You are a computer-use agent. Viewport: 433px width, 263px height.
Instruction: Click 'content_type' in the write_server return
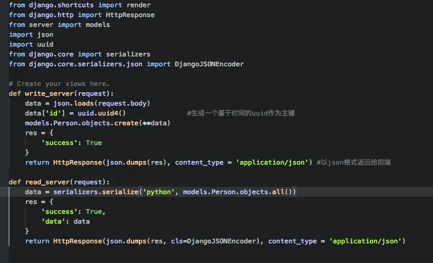point(199,163)
